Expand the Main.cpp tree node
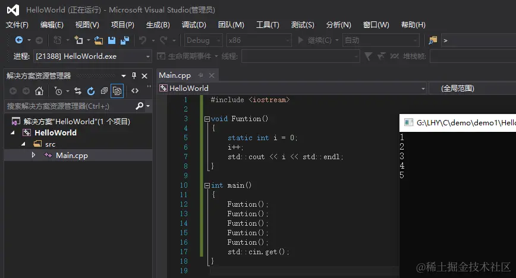This screenshot has height=278, width=516. (33, 155)
